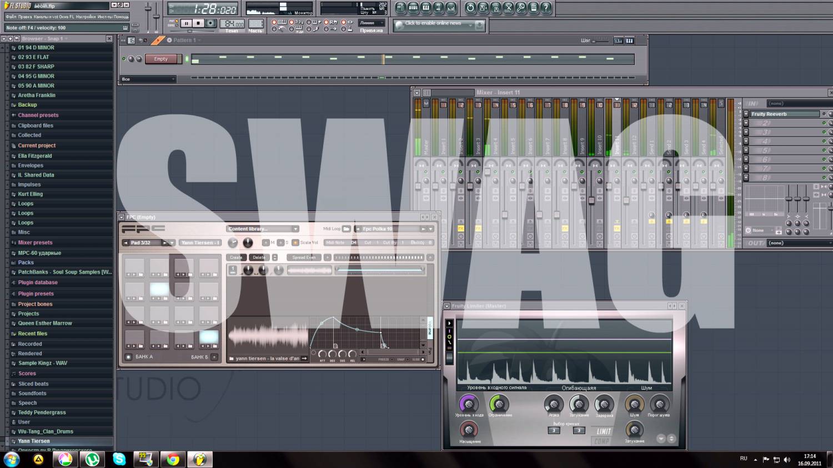Viewport: 833px width, 468px height.
Task: Open Skype from the taskbar
Action: coord(119,459)
